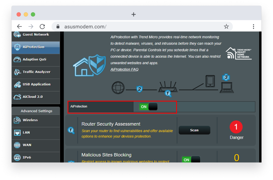Click the yellow 0 blocked sites counter
Viewport: 273px width, 180px height.
pyautogui.click(x=237, y=158)
